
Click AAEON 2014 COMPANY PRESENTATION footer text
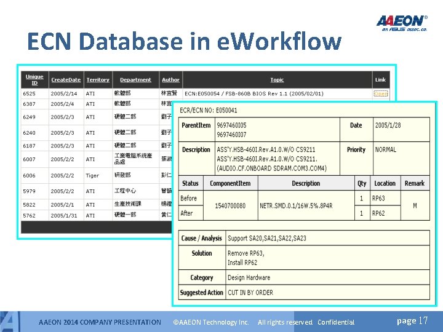click(100, 322)
